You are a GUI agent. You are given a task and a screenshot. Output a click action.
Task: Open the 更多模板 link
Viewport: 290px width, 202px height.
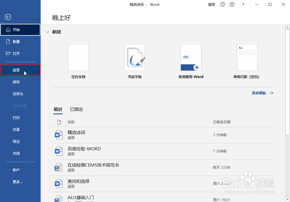[x=259, y=93]
